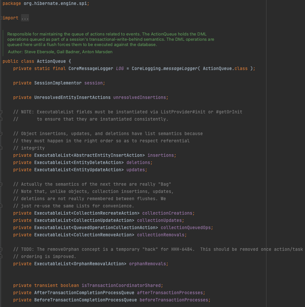Click the 'transient' keyword
The height and width of the screenshot is (307, 305).
tap(46, 285)
